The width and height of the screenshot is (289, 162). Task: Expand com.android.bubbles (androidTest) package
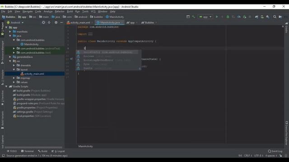point(14,49)
